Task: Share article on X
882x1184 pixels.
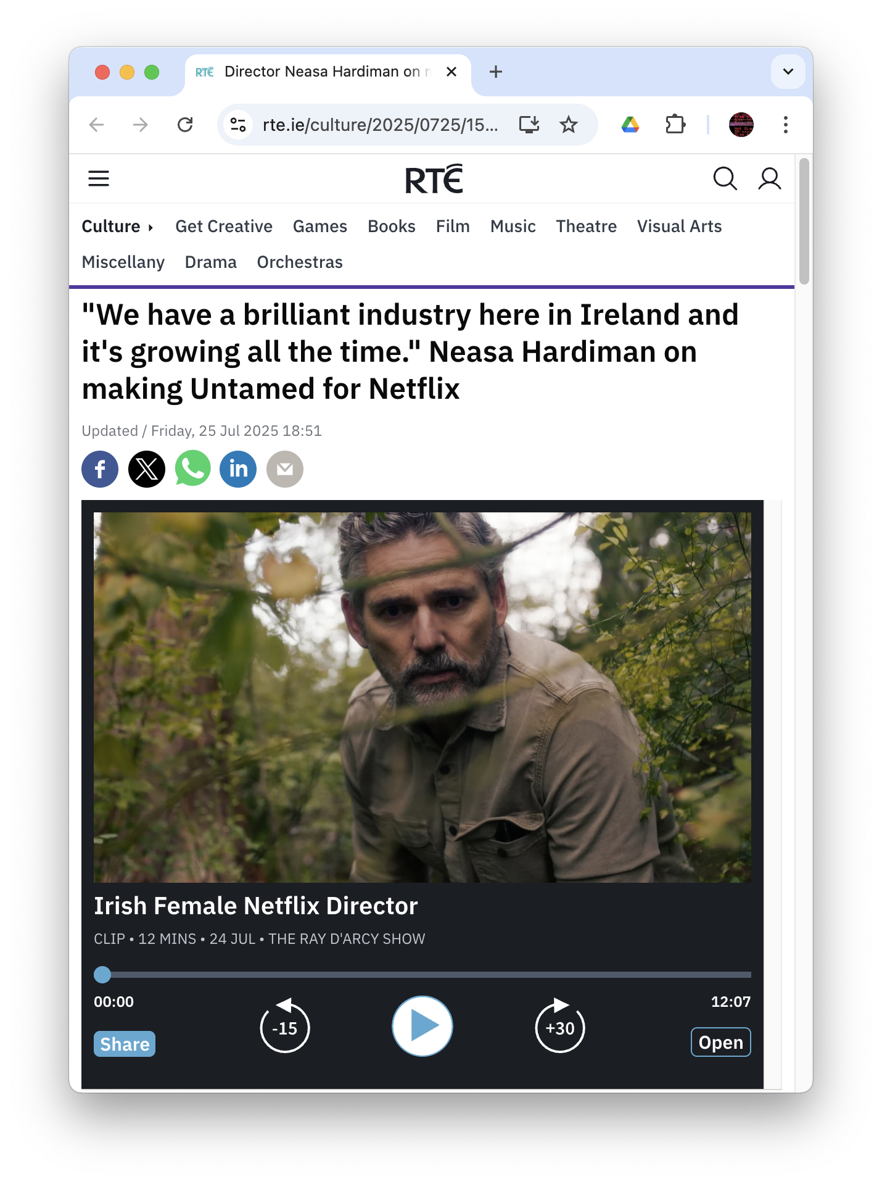Action: 147,469
